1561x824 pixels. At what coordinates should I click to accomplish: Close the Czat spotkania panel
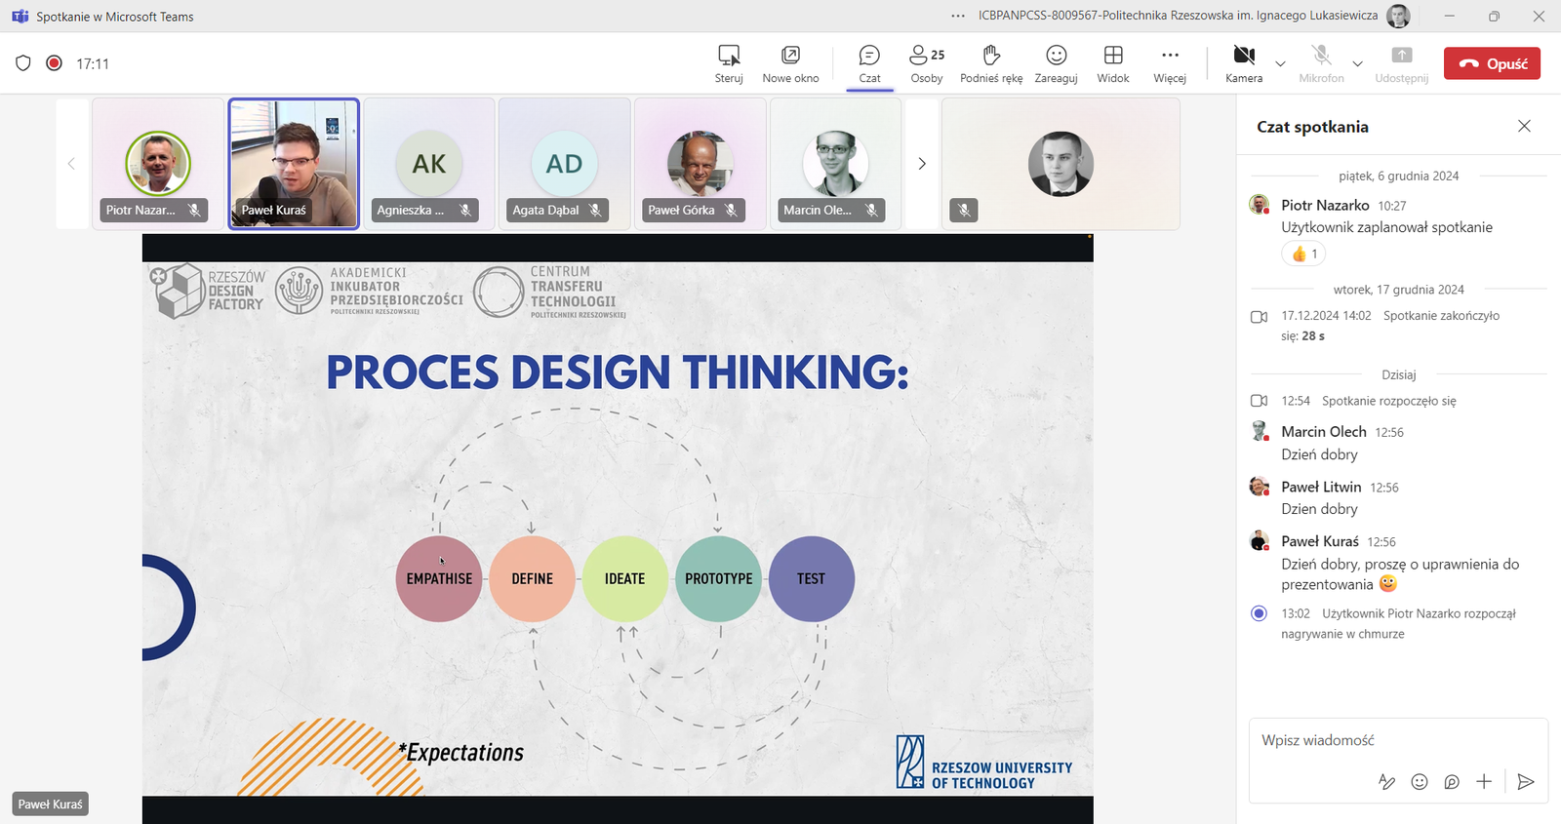click(1524, 126)
